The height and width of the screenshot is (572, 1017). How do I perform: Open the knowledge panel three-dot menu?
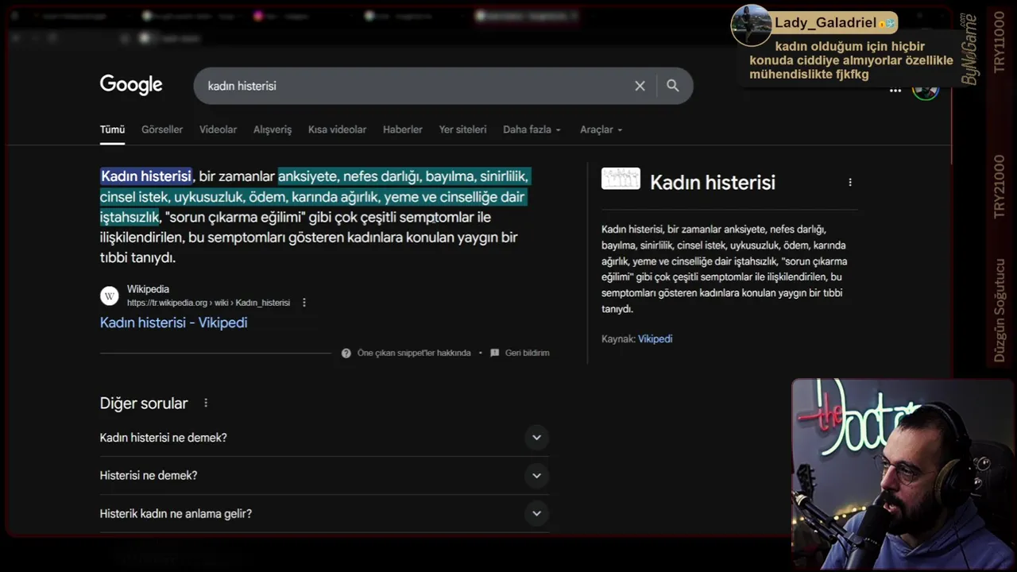click(x=850, y=182)
